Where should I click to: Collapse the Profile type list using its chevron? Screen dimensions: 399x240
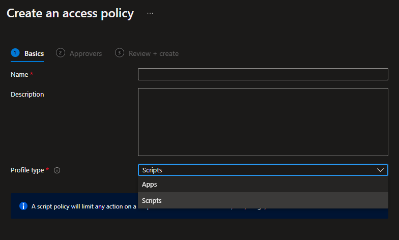(x=380, y=170)
